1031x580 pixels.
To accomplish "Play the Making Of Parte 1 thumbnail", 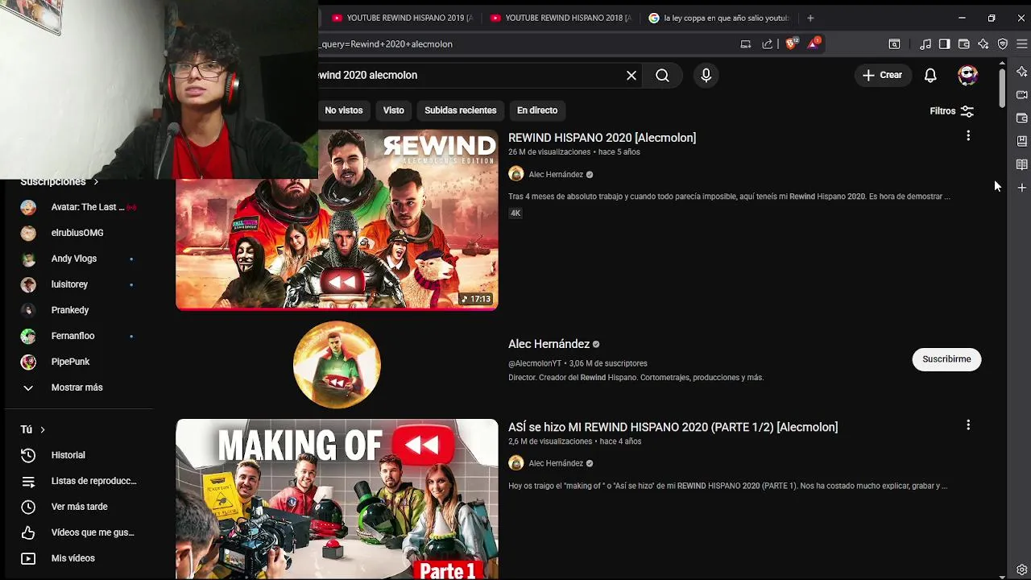I will 337,499.
